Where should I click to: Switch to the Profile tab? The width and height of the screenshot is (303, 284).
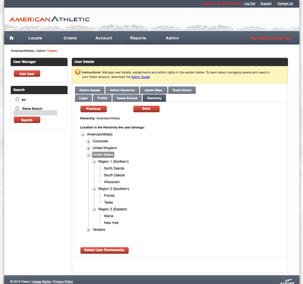(102, 98)
